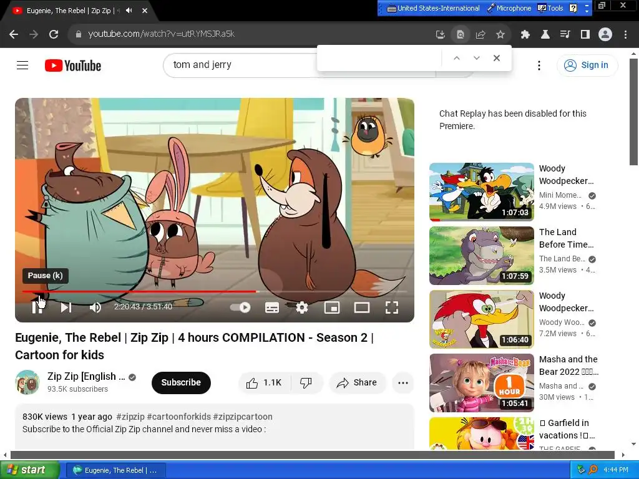
Task: Turn on subtitles/closed captions
Action: click(x=272, y=307)
